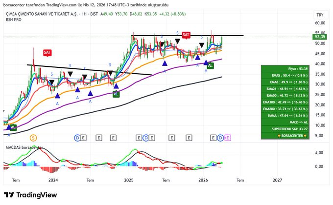Click the 2026 label on the time axis
333x205 pixels.
[203, 180]
